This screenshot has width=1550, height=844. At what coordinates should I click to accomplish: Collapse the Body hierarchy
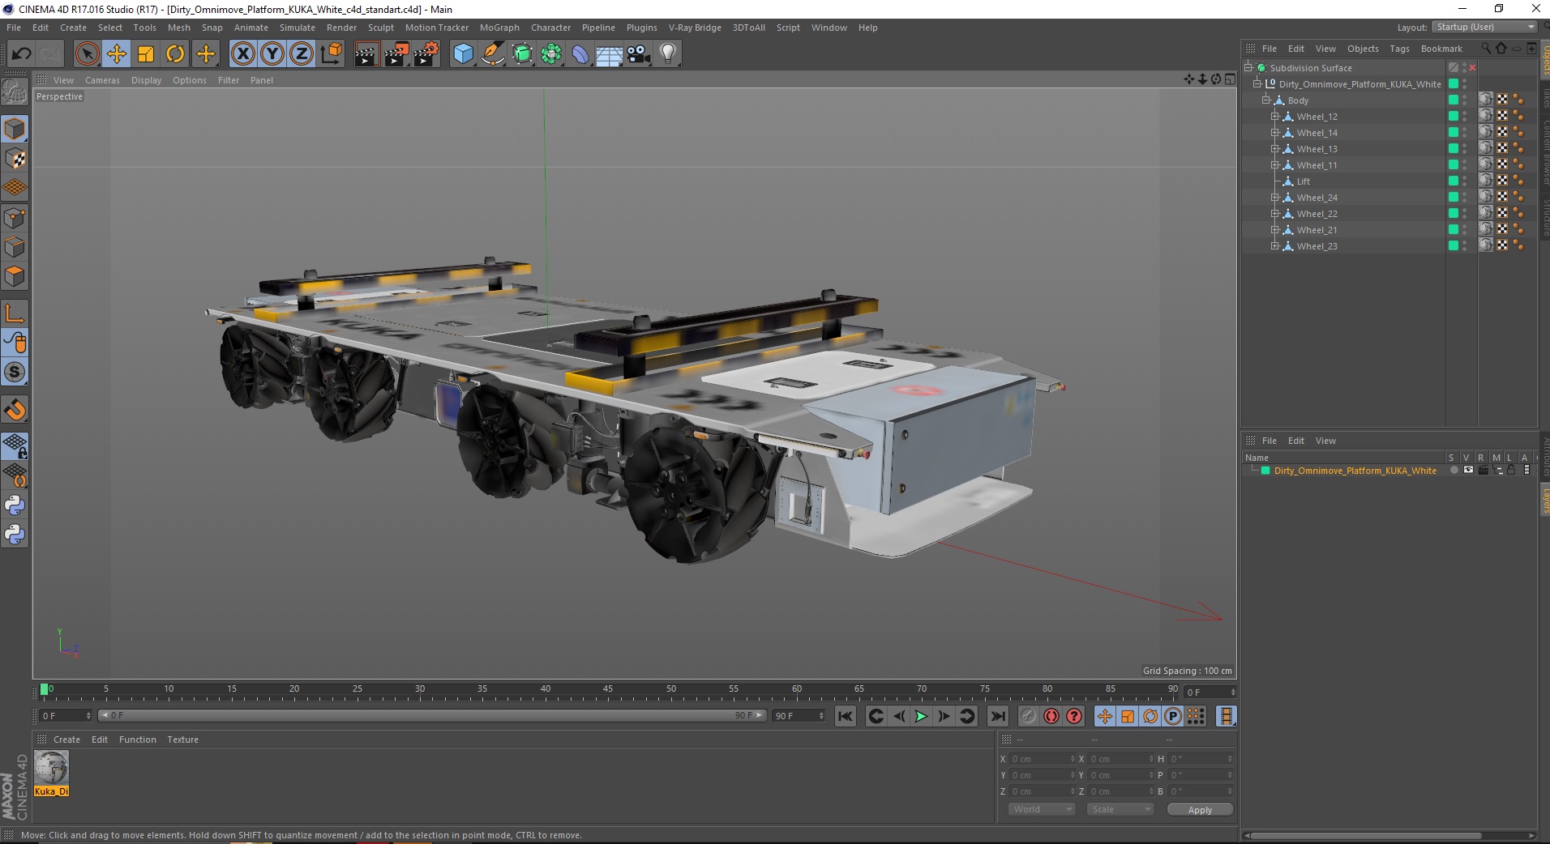click(1265, 100)
